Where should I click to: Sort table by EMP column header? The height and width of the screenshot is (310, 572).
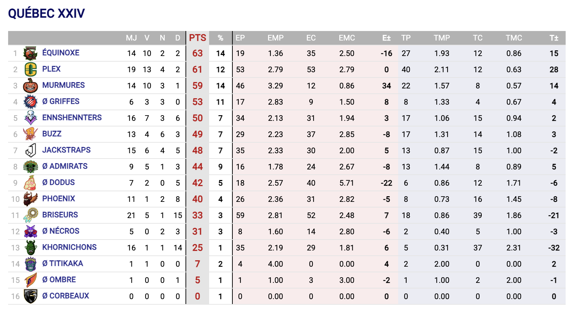pyautogui.click(x=275, y=38)
